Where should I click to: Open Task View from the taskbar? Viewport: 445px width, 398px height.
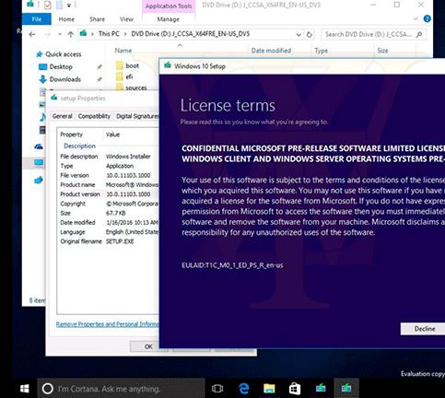coord(217,389)
